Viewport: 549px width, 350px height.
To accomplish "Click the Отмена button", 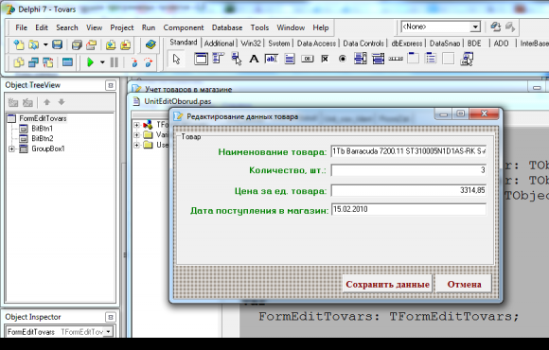I will pos(464,284).
